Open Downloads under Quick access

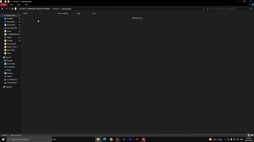tap(11, 22)
